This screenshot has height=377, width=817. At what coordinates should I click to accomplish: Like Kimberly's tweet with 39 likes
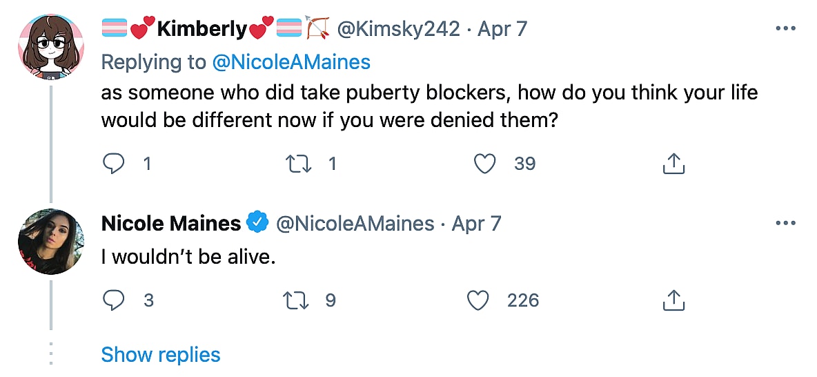click(486, 164)
